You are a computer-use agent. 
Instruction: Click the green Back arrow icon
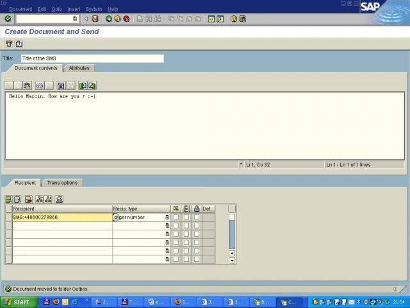109,19
